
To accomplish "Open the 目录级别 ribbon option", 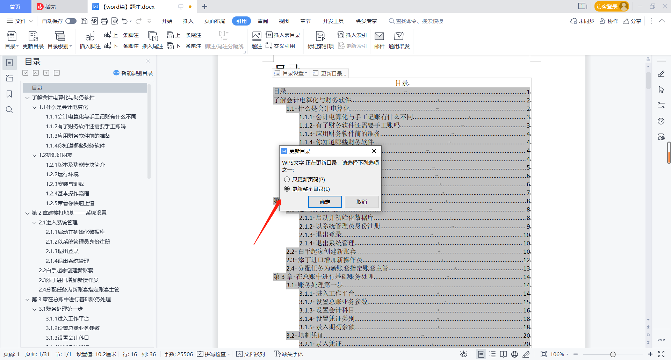I will point(60,40).
